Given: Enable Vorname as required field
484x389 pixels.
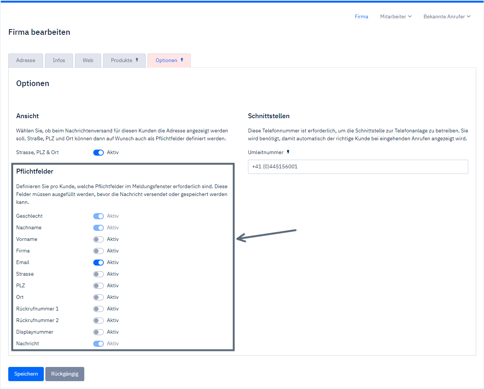Looking at the screenshot, I should pyautogui.click(x=99, y=239).
